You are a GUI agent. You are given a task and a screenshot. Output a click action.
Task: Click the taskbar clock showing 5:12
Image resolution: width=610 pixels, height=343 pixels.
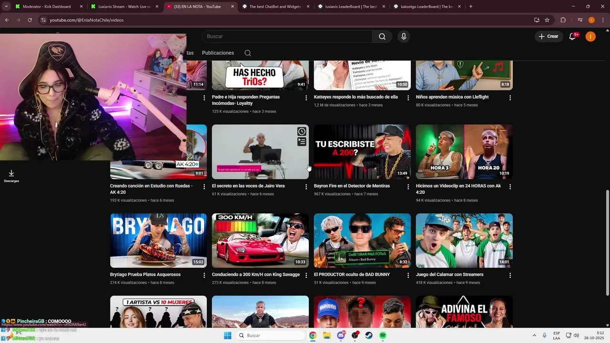[594, 335]
